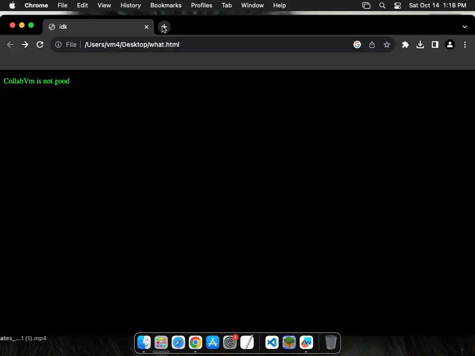Open the Edit menu
The height and width of the screenshot is (356, 475).
point(83,6)
